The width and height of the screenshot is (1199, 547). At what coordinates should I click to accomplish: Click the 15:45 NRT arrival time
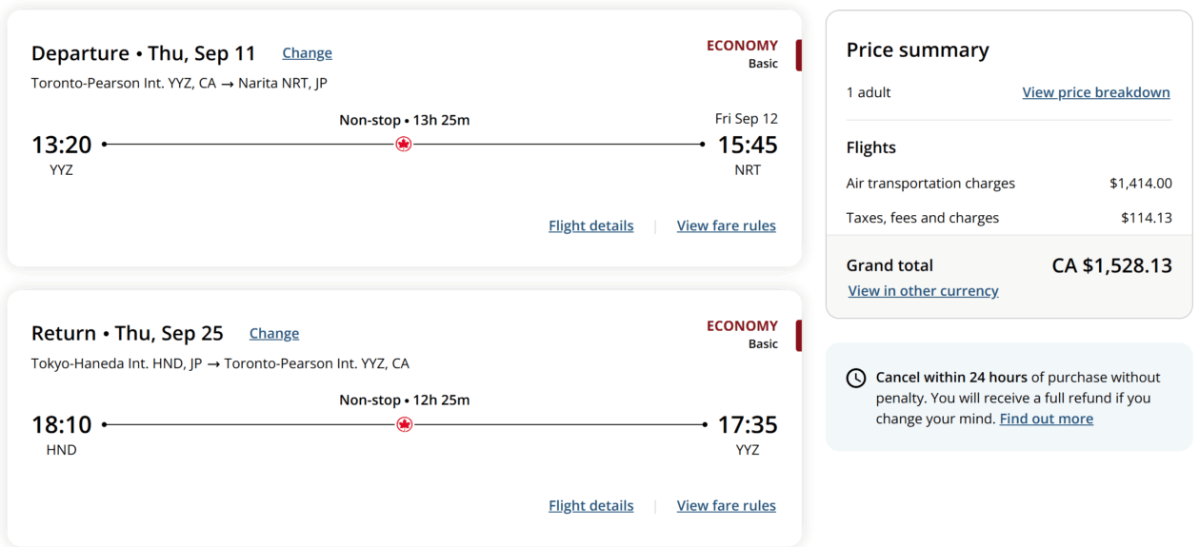coord(748,145)
